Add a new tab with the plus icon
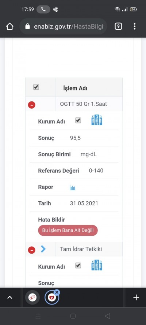146x325 pixels. (136, 298)
